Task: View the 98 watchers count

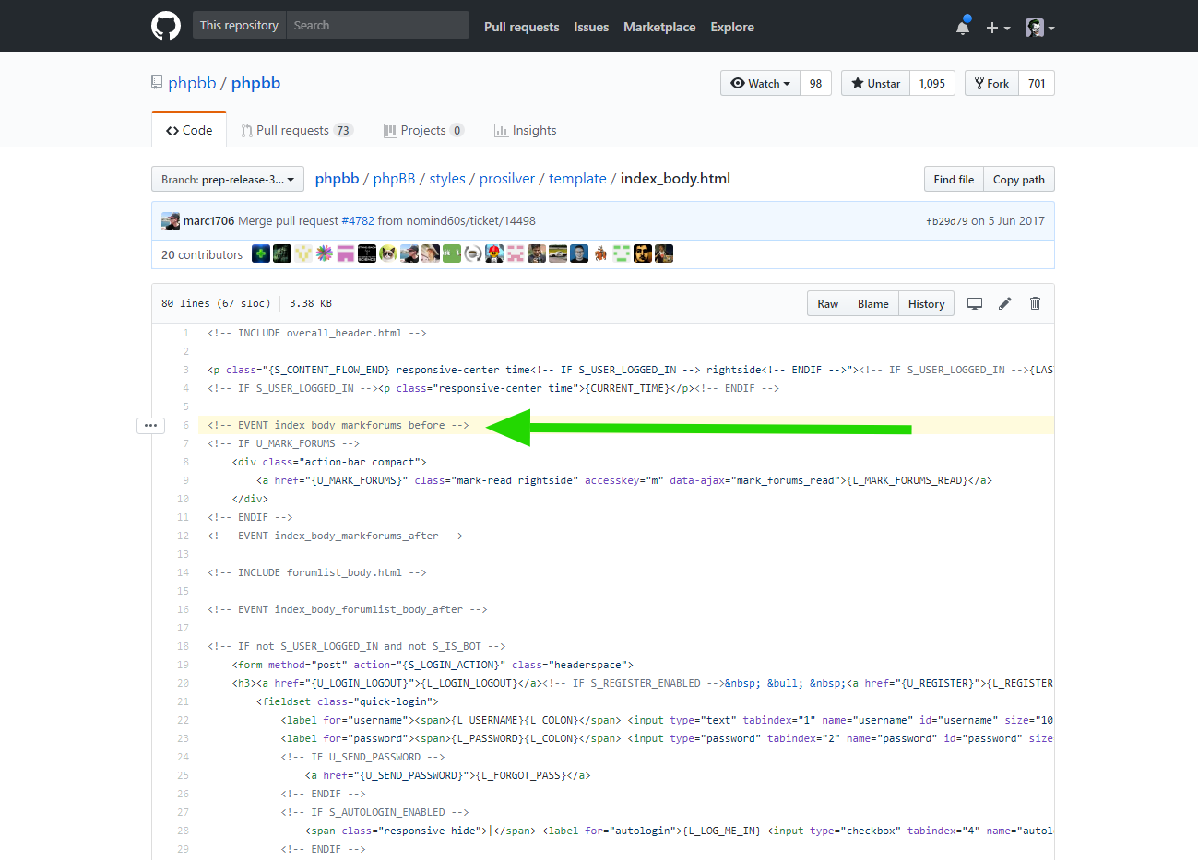Action: 815,83
